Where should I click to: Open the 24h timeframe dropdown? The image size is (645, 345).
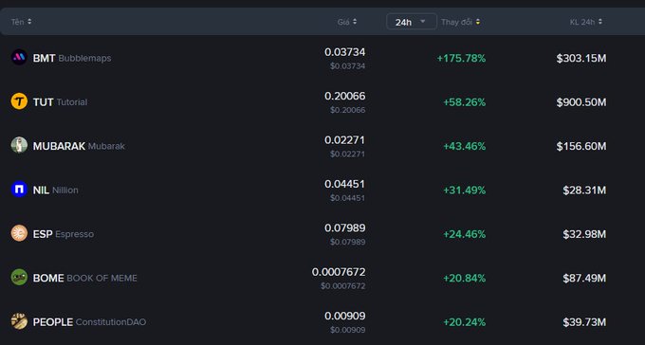[x=412, y=22]
